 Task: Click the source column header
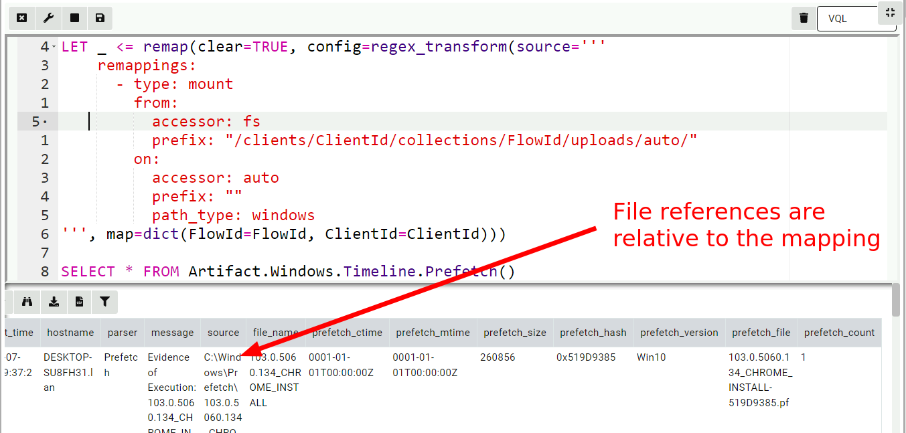point(223,333)
